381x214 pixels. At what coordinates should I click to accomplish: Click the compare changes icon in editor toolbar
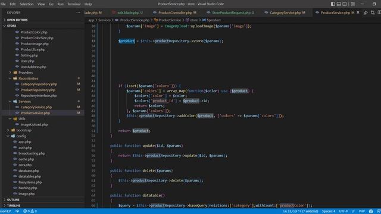(373, 12)
